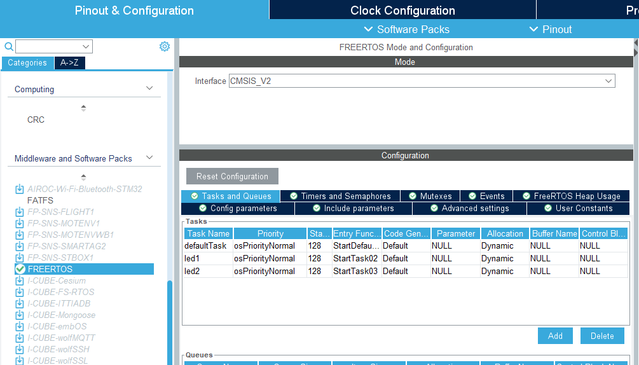Screen dimensions: 639x365
Task: Select the defaultTask row name
Action: tap(205, 245)
